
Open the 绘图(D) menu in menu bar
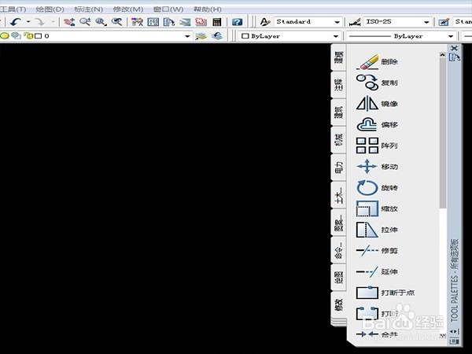[x=50, y=9]
